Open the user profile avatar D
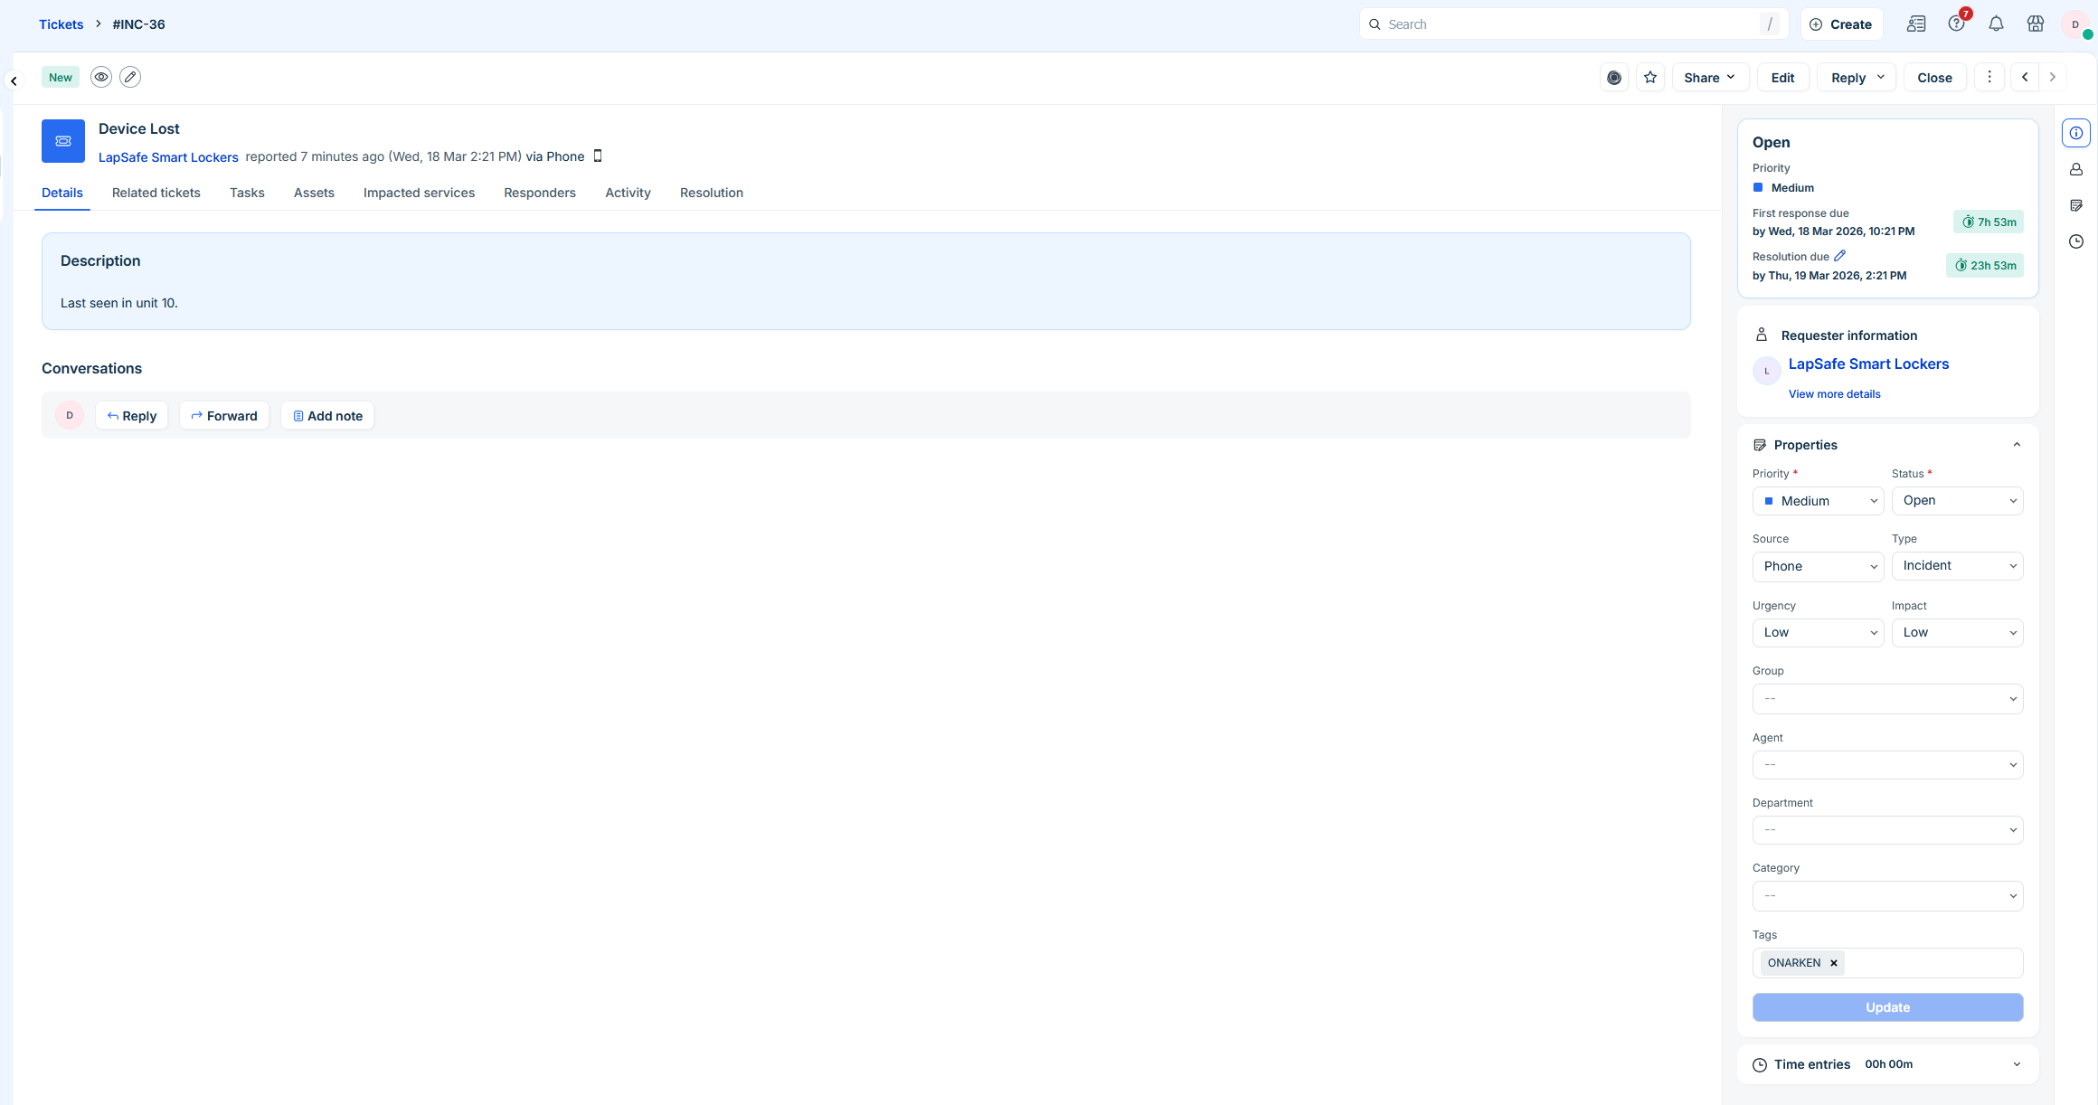This screenshot has width=2098, height=1105. tap(2075, 24)
